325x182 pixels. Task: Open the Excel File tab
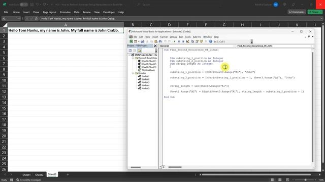[x=6, y=12]
